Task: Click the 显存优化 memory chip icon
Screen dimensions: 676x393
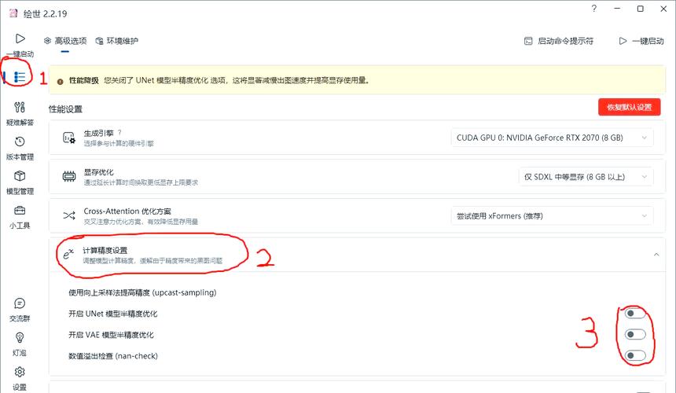Action: point(69,177)
